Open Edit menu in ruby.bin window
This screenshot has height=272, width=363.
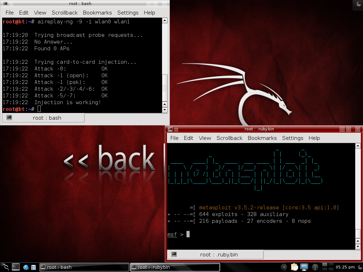[x=189, y=138]
